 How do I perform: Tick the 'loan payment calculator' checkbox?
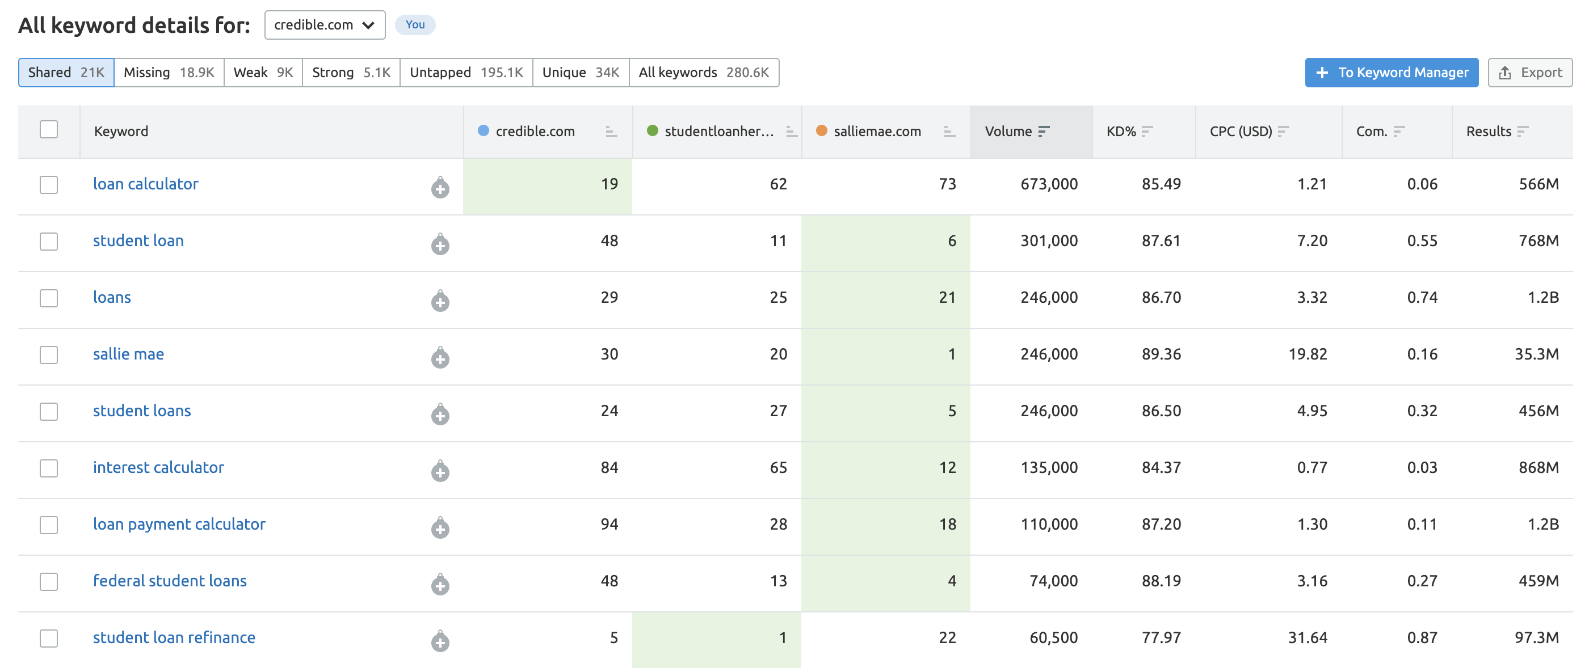tap(49, 525)
